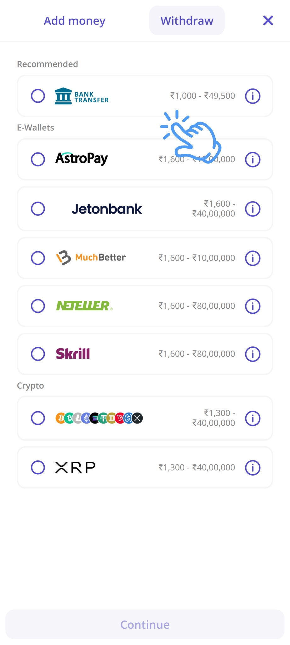Open Jetonbank information icon
Screen dimensions: 290x645
point(253,209)
